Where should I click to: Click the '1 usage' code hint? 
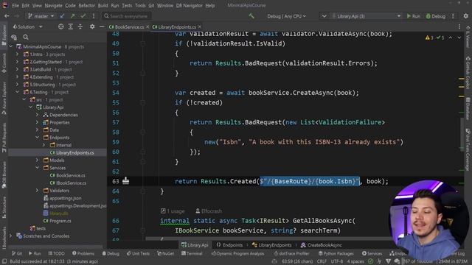173,211
